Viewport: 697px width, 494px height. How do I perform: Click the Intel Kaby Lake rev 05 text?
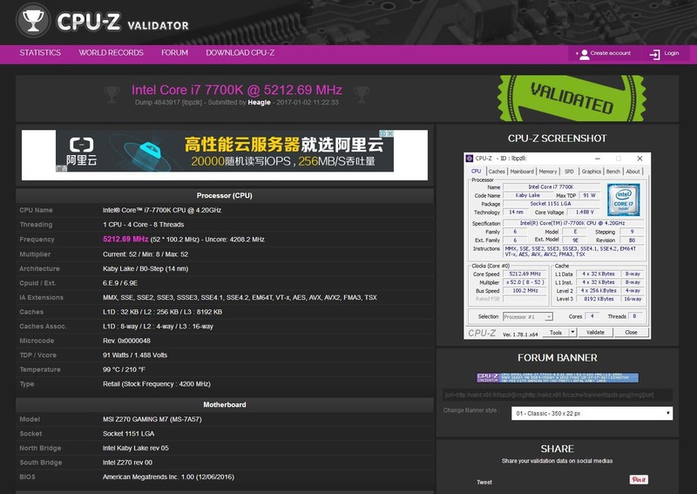(136, 448)
